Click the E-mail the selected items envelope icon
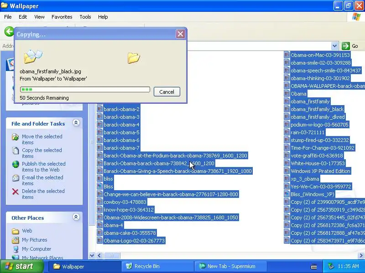This screenshot has width=365, height=273. pos(16,178)
